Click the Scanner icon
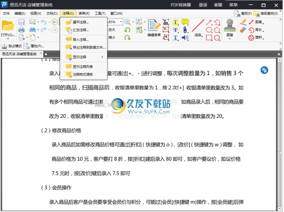Viewport: 284px width, 212px height. pos(32,30)
